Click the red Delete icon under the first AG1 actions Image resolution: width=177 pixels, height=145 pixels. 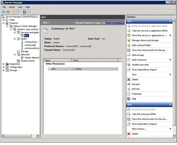[129, 79]
